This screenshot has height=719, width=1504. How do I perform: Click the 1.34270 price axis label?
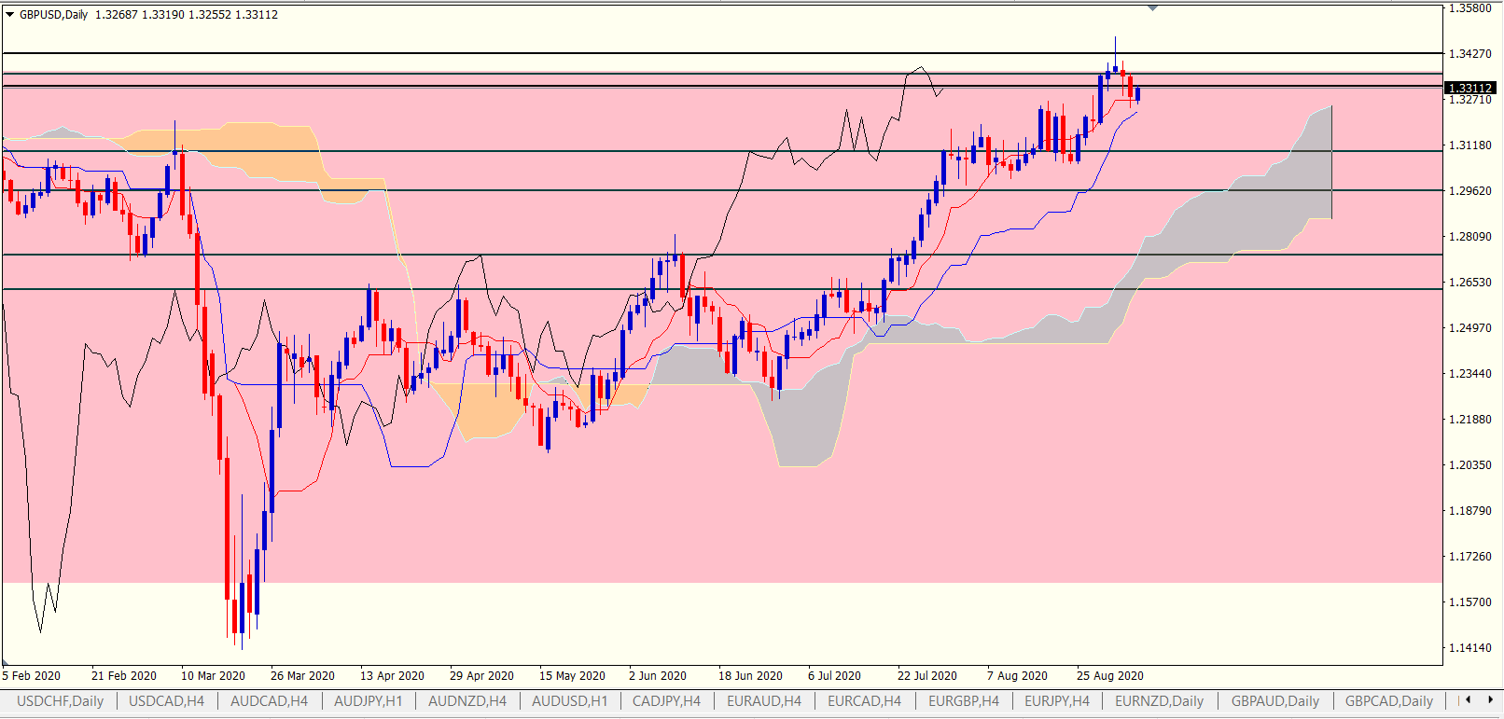pos(1469,54)
